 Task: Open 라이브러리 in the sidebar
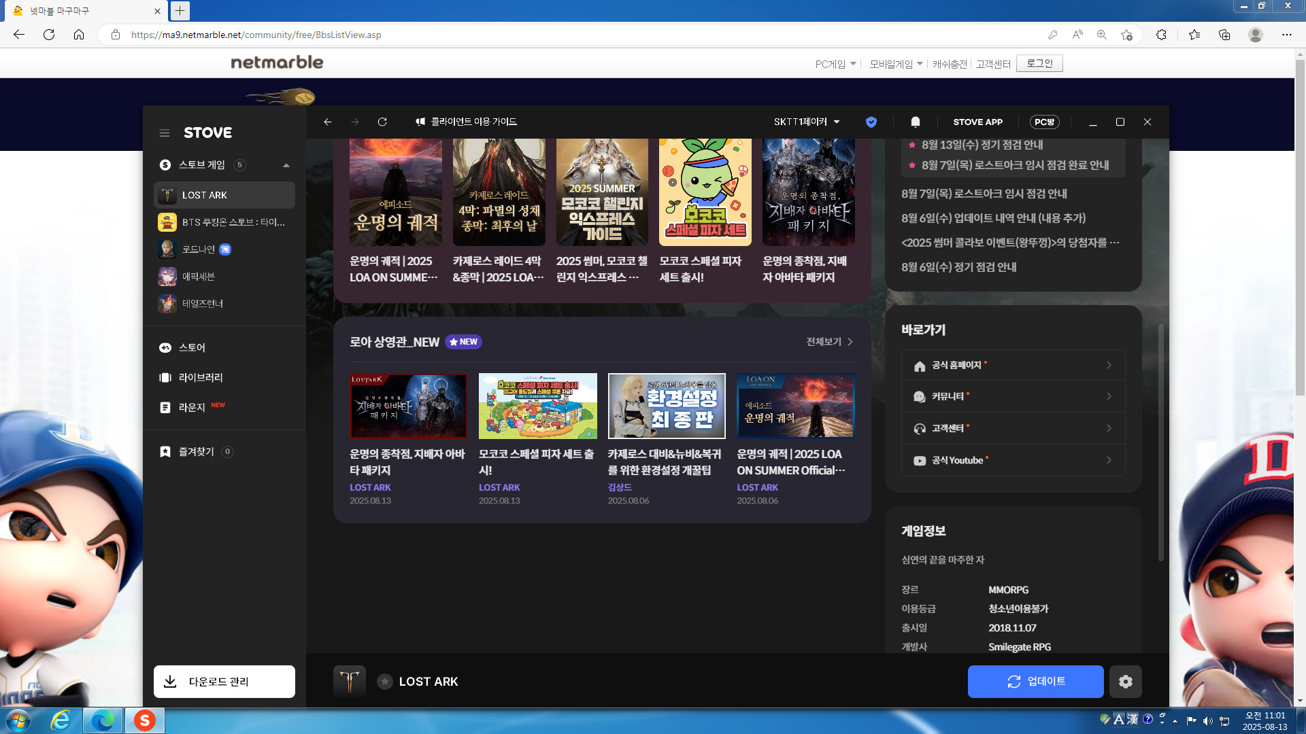(x=200, y=377)
